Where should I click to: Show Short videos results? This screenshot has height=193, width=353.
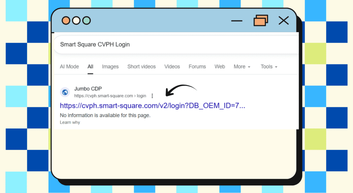point(141,67)
